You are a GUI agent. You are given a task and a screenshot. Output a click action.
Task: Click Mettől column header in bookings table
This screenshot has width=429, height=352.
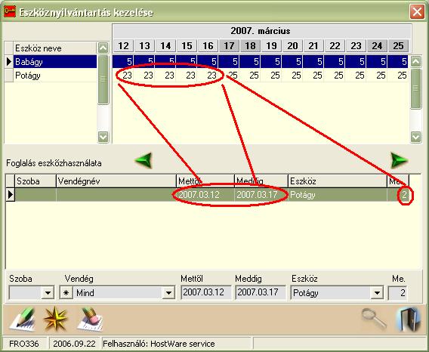tap(205, 181)
